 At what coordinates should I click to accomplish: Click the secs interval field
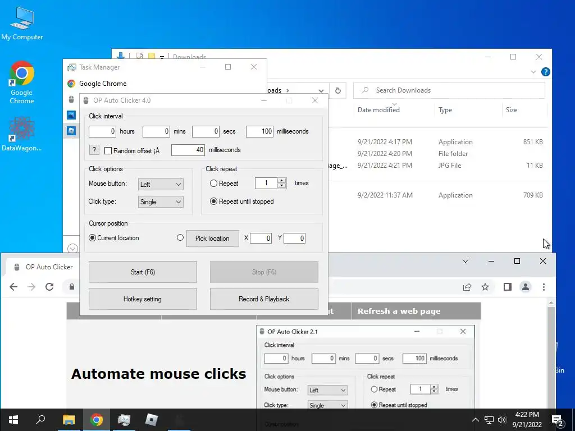206,131
